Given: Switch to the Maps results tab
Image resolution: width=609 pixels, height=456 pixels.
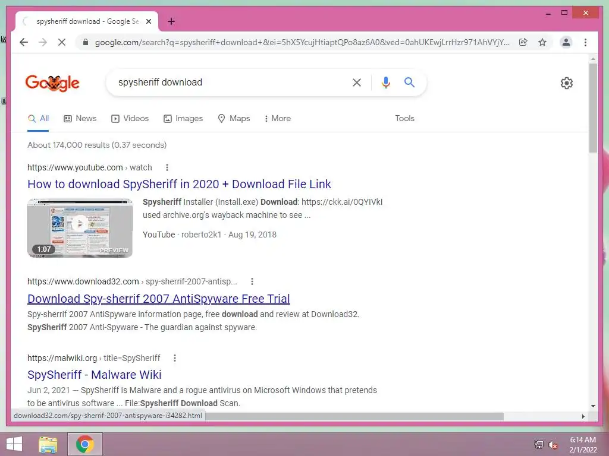Looking at the screenshot, I should point(234,119).
